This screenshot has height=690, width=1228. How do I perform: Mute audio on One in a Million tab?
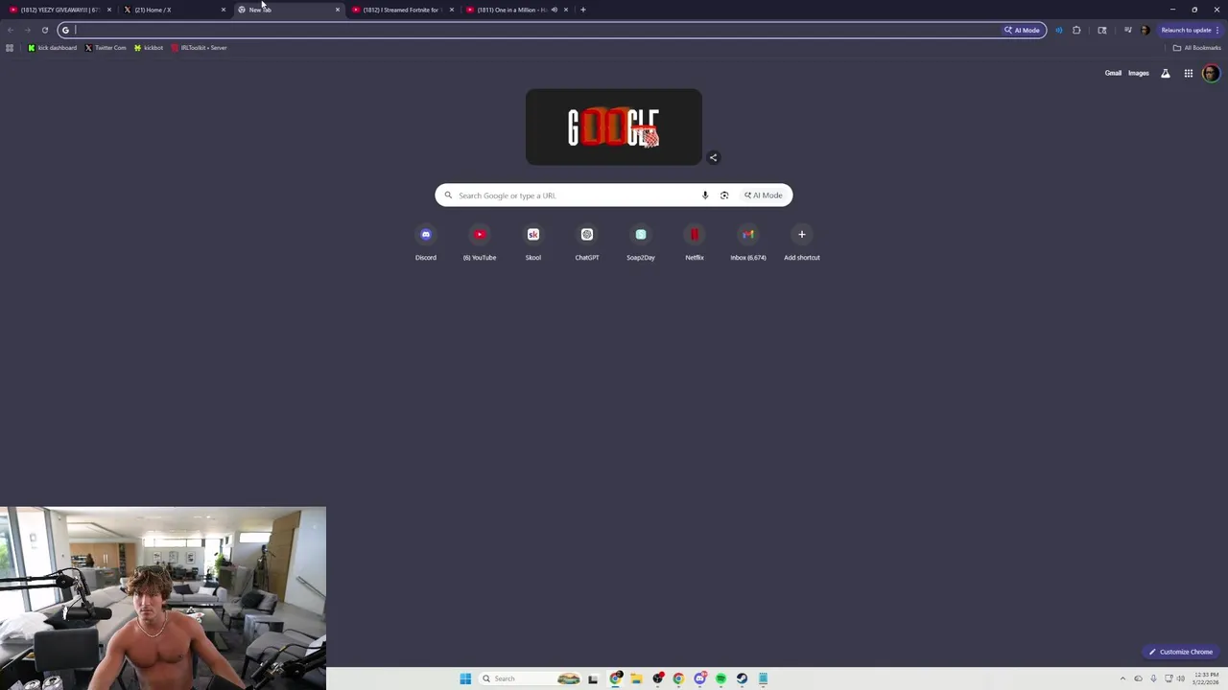tap(554, 10)
